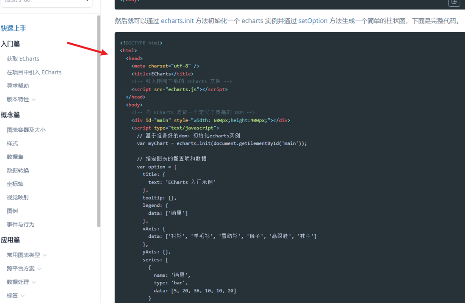The height and width of the screenshot is (303, 465).
Task: Click the 应用篇 section heading
Action: click(x=11, y=240)
